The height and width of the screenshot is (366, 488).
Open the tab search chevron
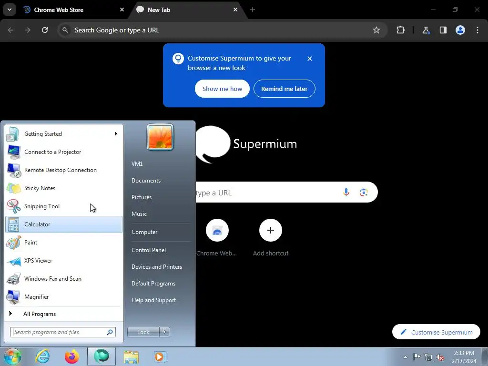[x=10, y=10]
